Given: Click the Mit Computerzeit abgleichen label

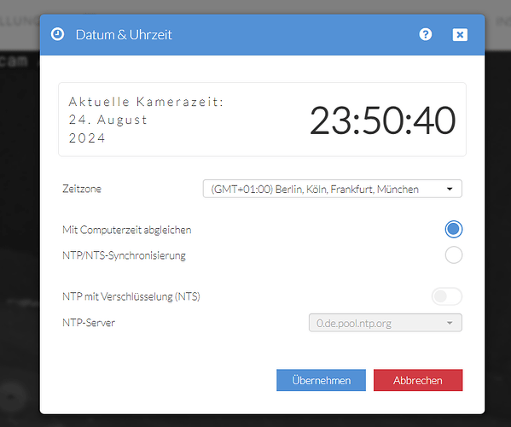Looking at the screenshot, I should tap(127, 230).
